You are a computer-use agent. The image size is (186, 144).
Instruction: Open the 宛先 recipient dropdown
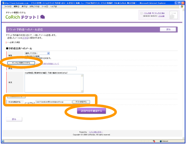point(37,53)
